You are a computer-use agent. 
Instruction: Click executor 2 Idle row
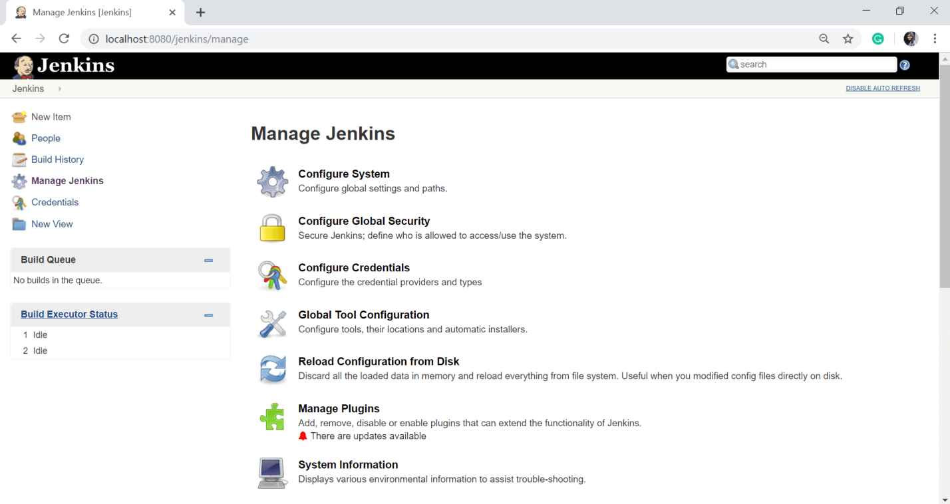tap(120, 351)
